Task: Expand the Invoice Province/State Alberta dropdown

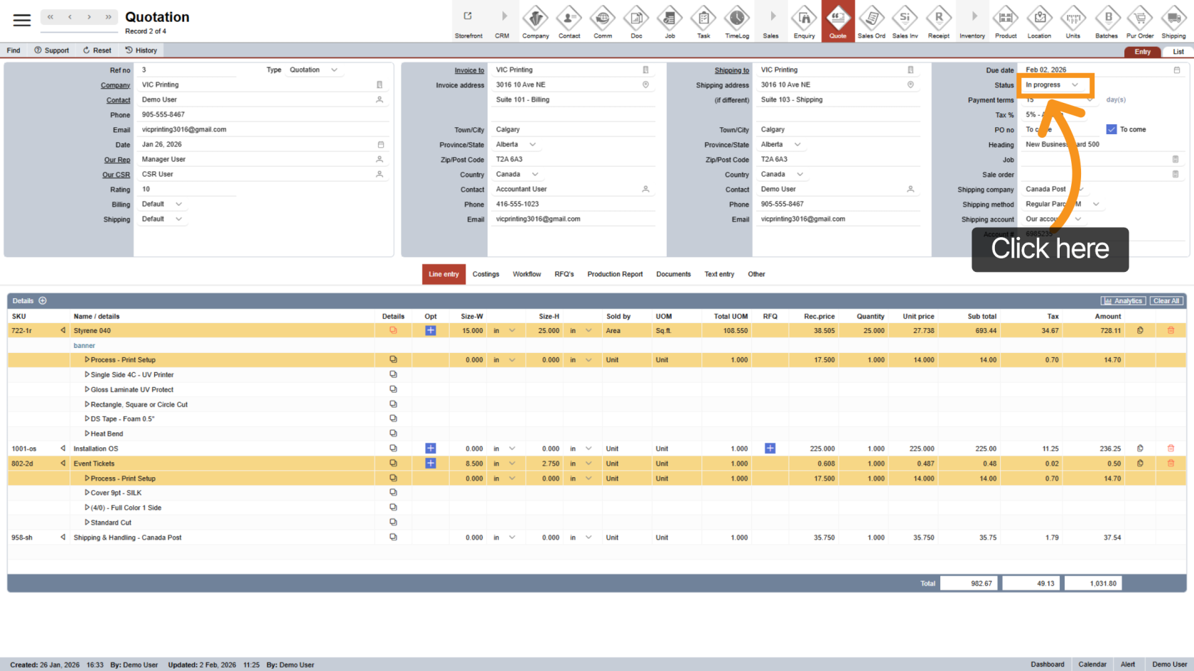Action: pos(532,145)
